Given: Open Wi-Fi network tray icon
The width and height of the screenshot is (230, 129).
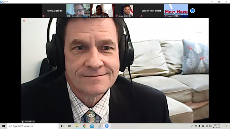Looking at the screenshot, I should pyautogui.click(x=207, y=126).
